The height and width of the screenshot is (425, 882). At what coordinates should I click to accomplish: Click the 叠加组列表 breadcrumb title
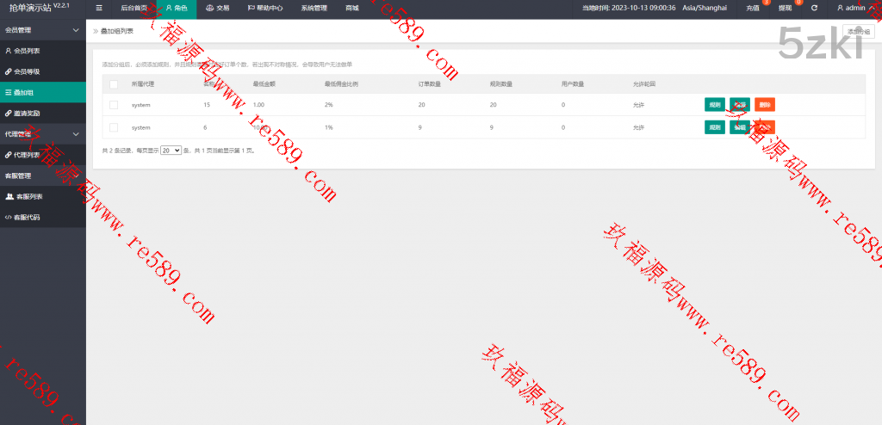(117, 32)
